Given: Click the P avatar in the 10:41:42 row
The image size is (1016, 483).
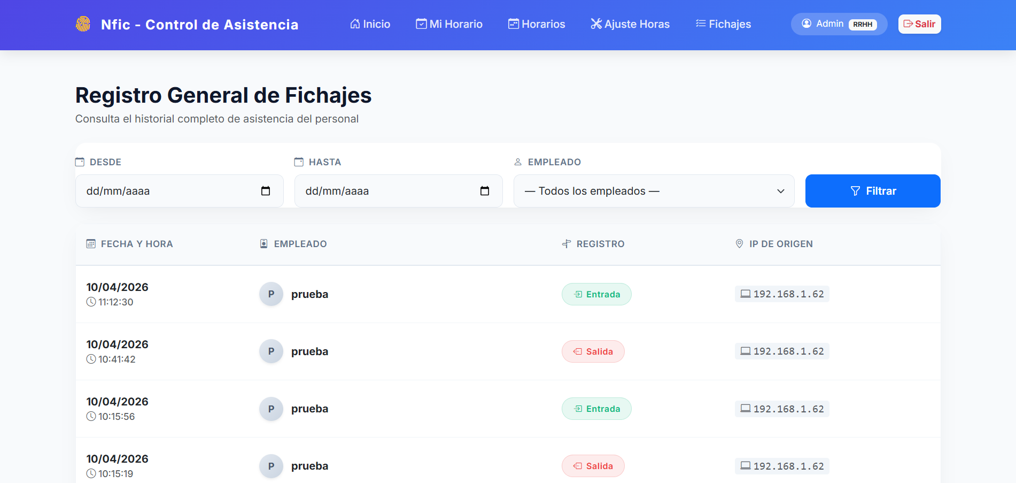Looking at the screenshot, I should click(271, 351).
